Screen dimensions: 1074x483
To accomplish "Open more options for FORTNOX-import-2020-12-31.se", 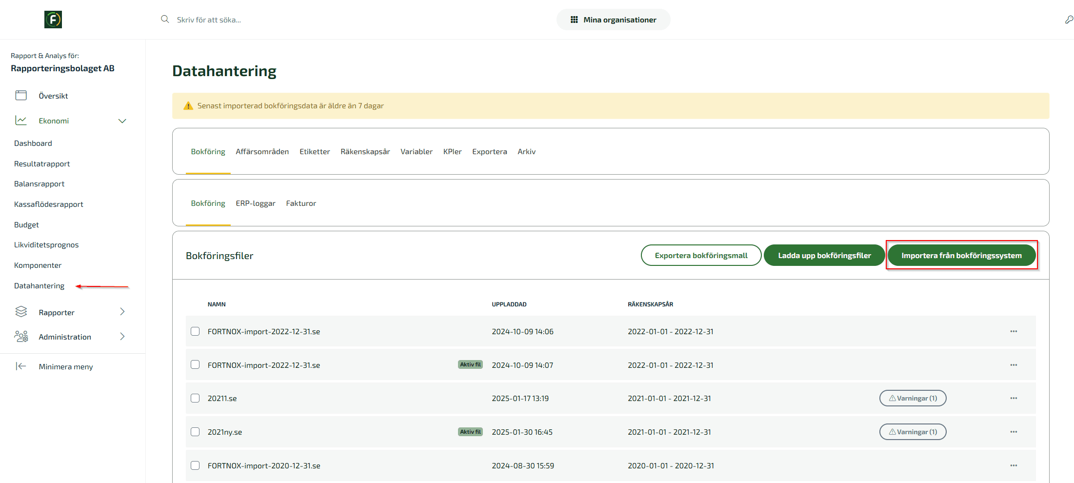I will (1014, 465).
